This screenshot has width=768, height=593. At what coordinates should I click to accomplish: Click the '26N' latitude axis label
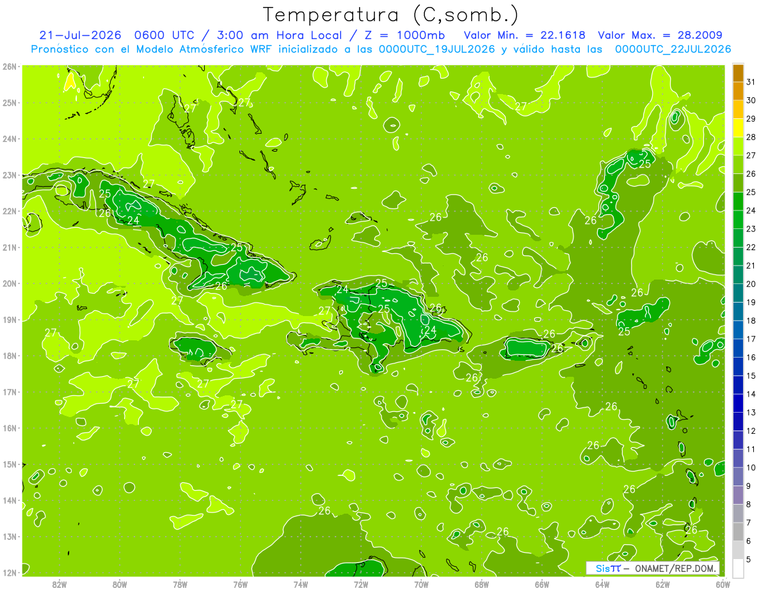click(x=9, y=67)
